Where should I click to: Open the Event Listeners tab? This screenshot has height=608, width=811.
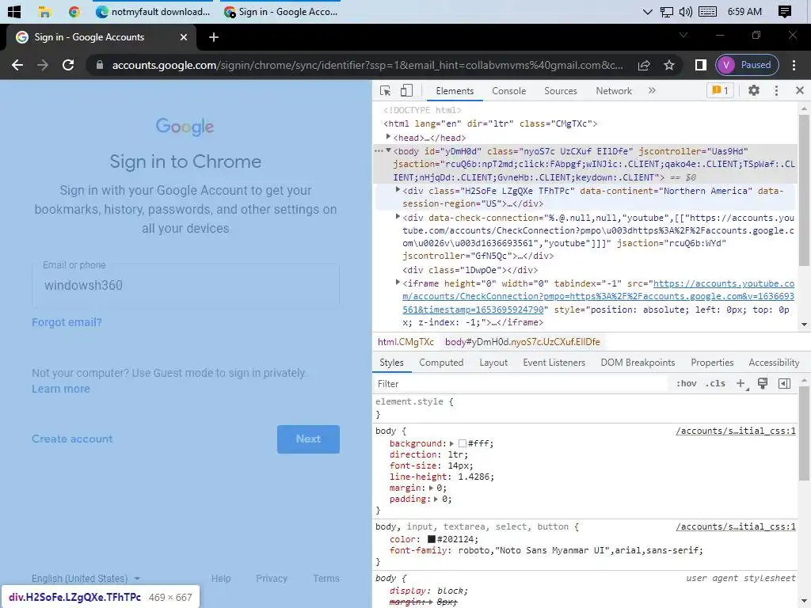(554, 363)
